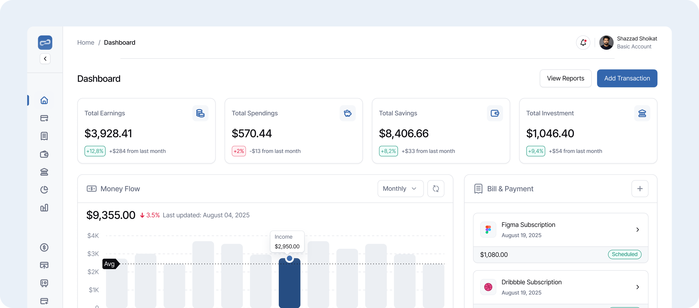Click the refresh icon in Money Flow

click(x=436, y=189)
